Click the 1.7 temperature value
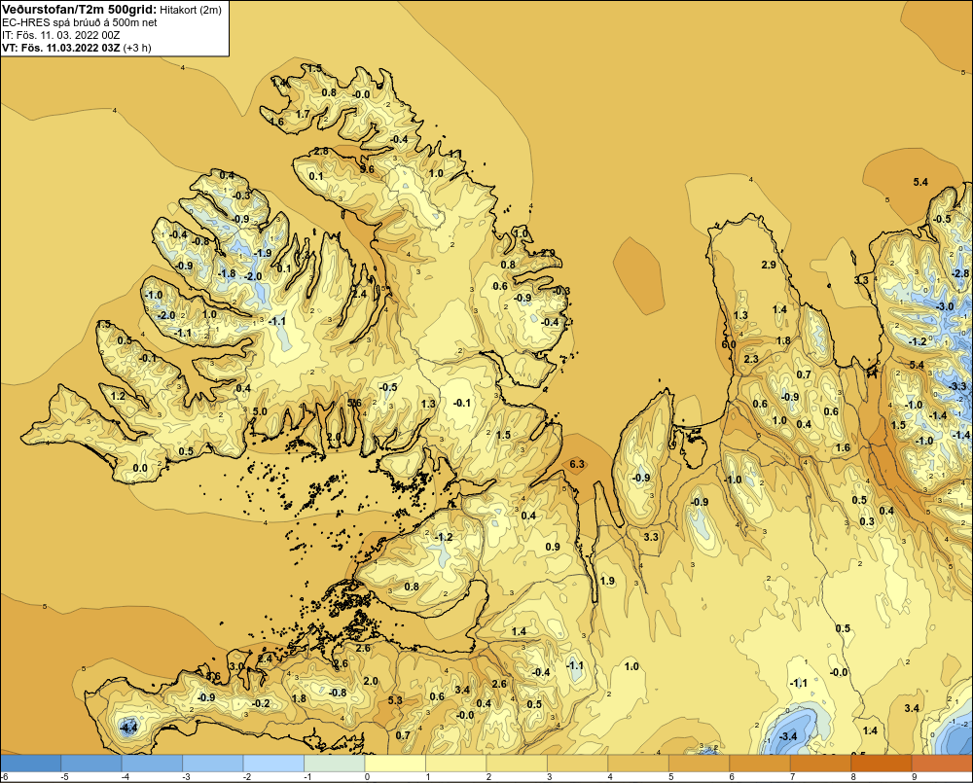This screenshot has width=973, height=783. click(303, 114)
